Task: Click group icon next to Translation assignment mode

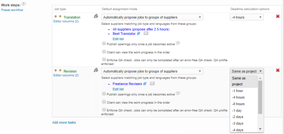Action: click(x=96, y=16)
